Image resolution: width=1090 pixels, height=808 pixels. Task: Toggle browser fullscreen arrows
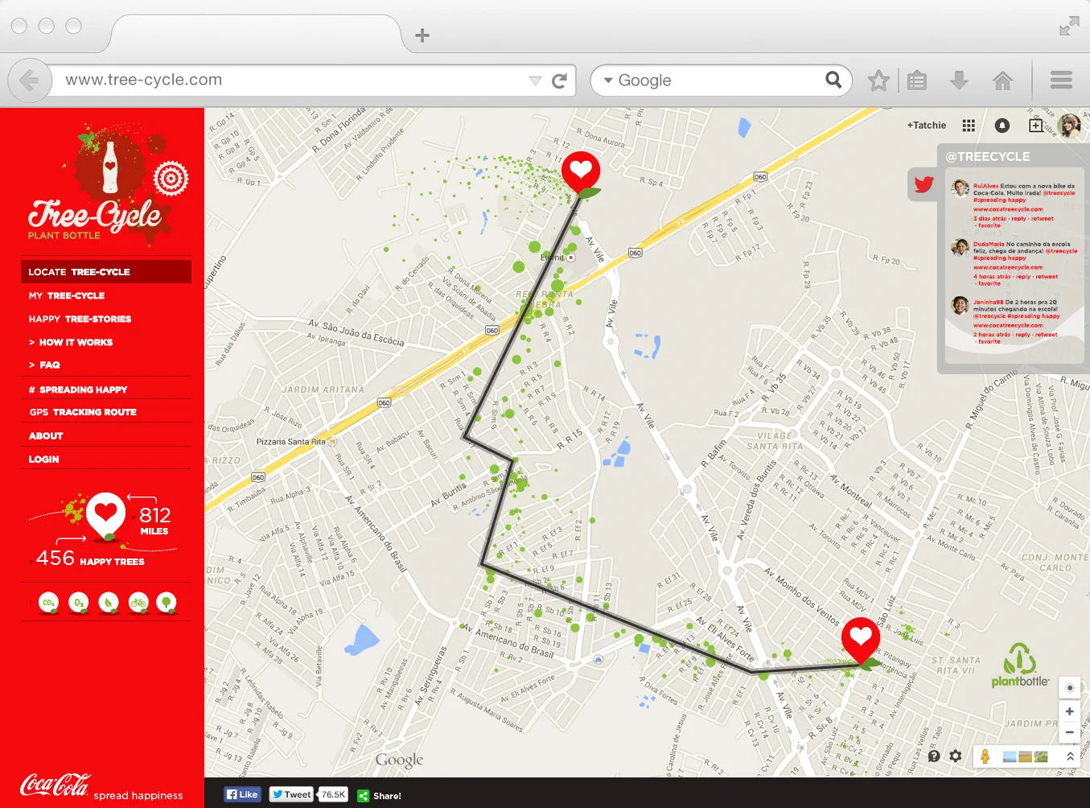(x=1069, y=27)
